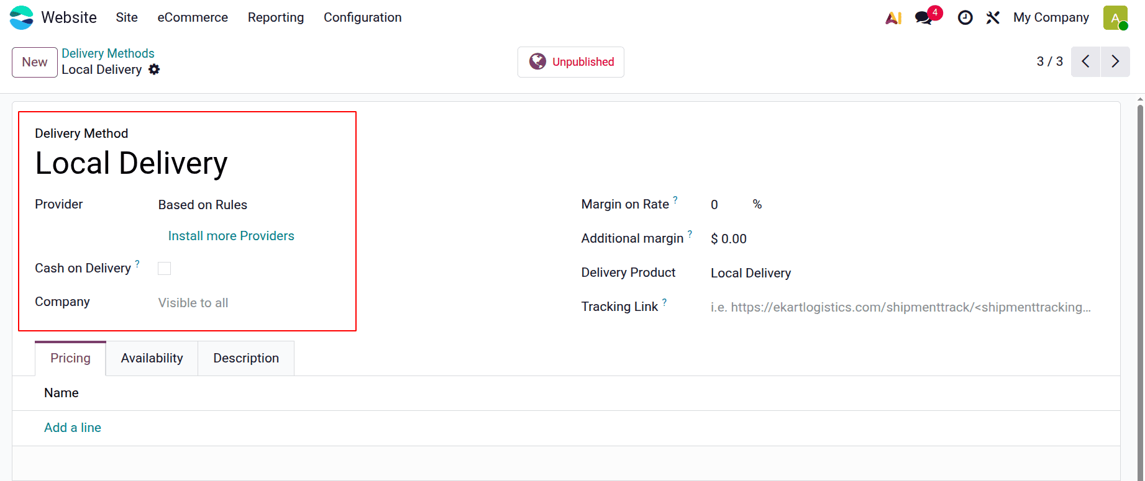Click the Delivery Method label
1145x481 pixels.
[81, 133]
